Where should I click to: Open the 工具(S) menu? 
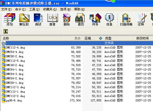point(34,9)
